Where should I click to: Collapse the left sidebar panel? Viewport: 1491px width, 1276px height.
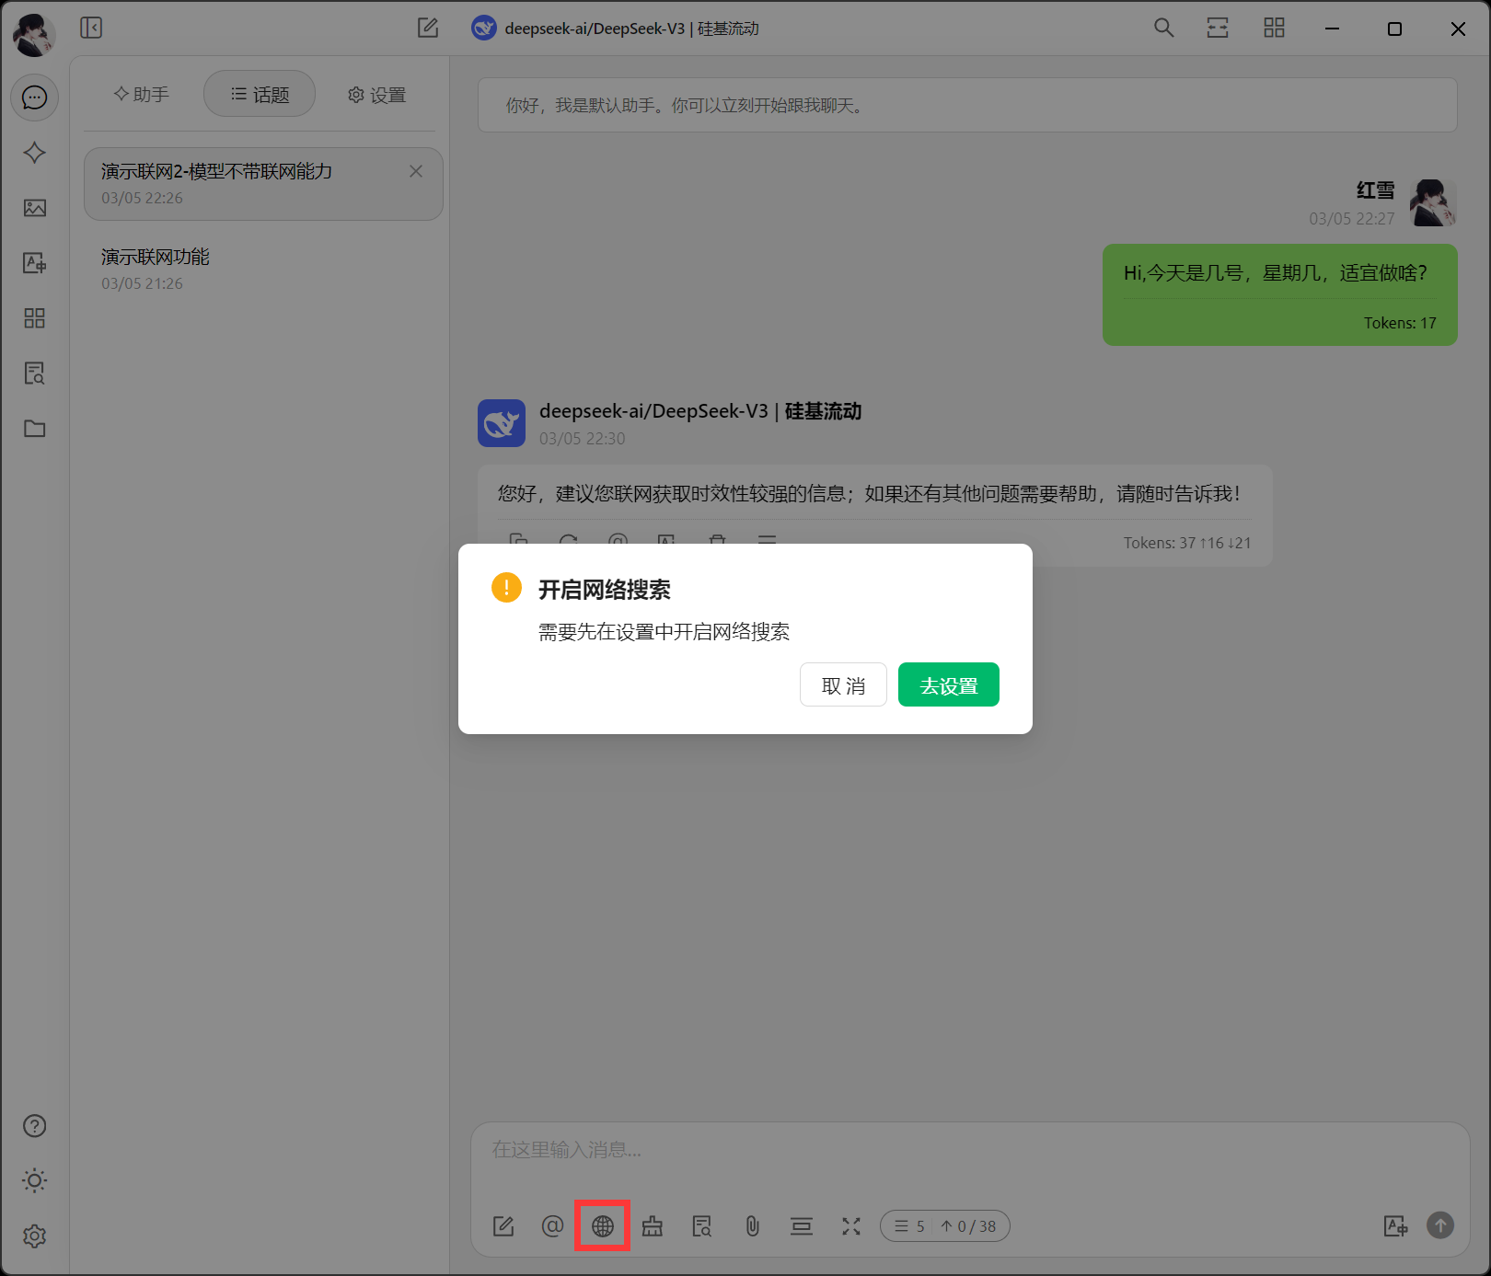pyautogui.click(x=91, y=28)
